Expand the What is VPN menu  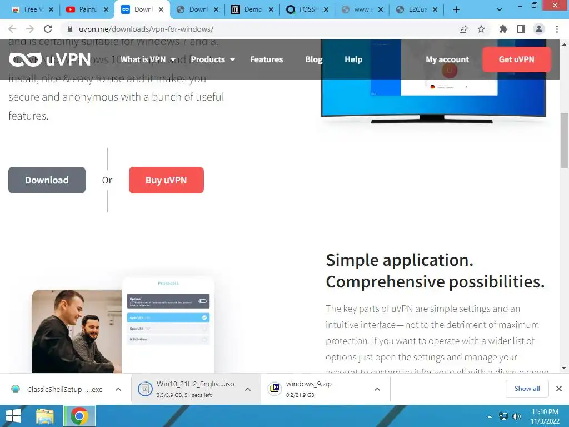148,59
